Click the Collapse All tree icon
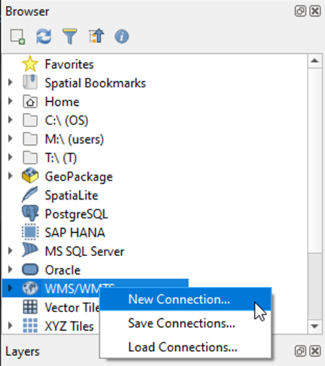This screenshot has width=325, height=366. [97, 36]
